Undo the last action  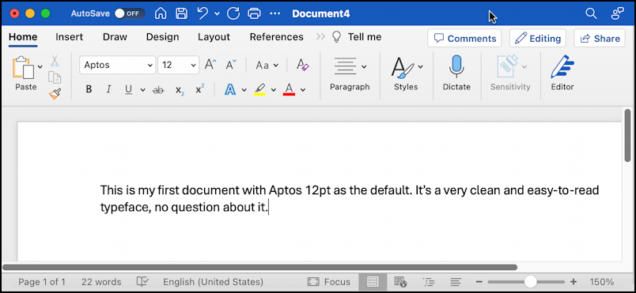click(203, 13)
